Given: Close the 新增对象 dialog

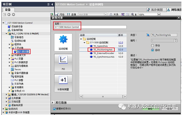Looking at the screenshot, I should tap(179, 18).
